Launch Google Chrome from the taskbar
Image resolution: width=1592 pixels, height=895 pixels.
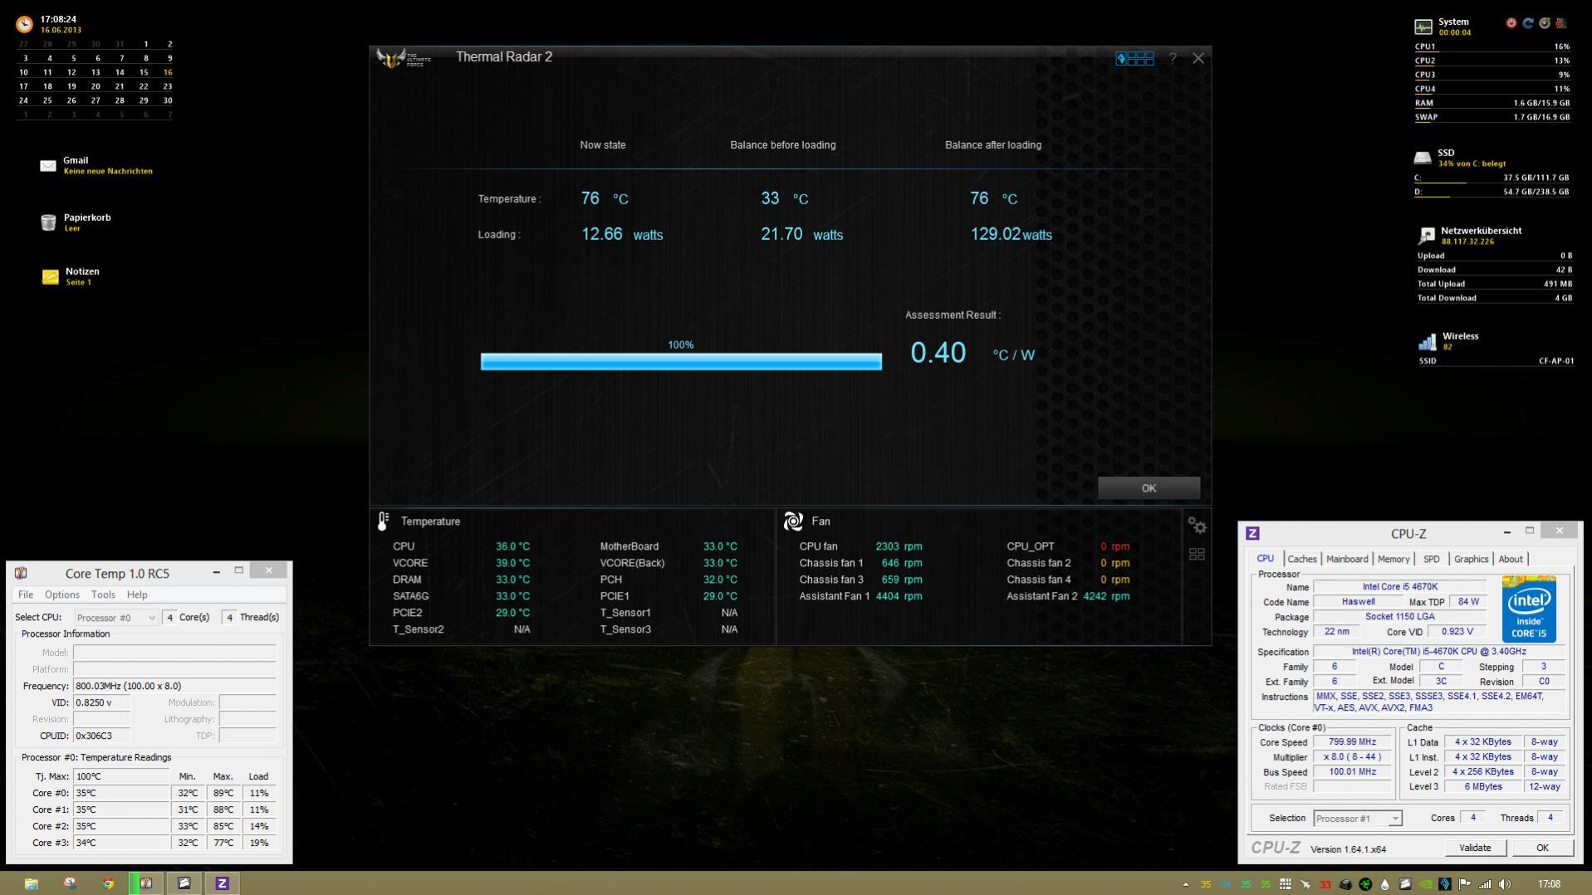pyautogui.click(x=108, y=883)
